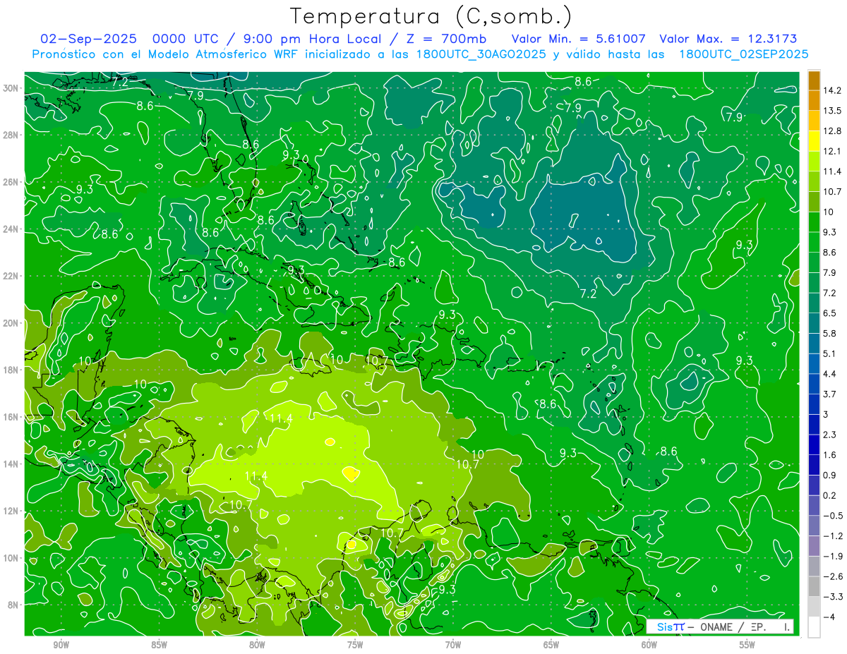
Task: Click the '65W' longitude label
Action: (x=551, y=645)
